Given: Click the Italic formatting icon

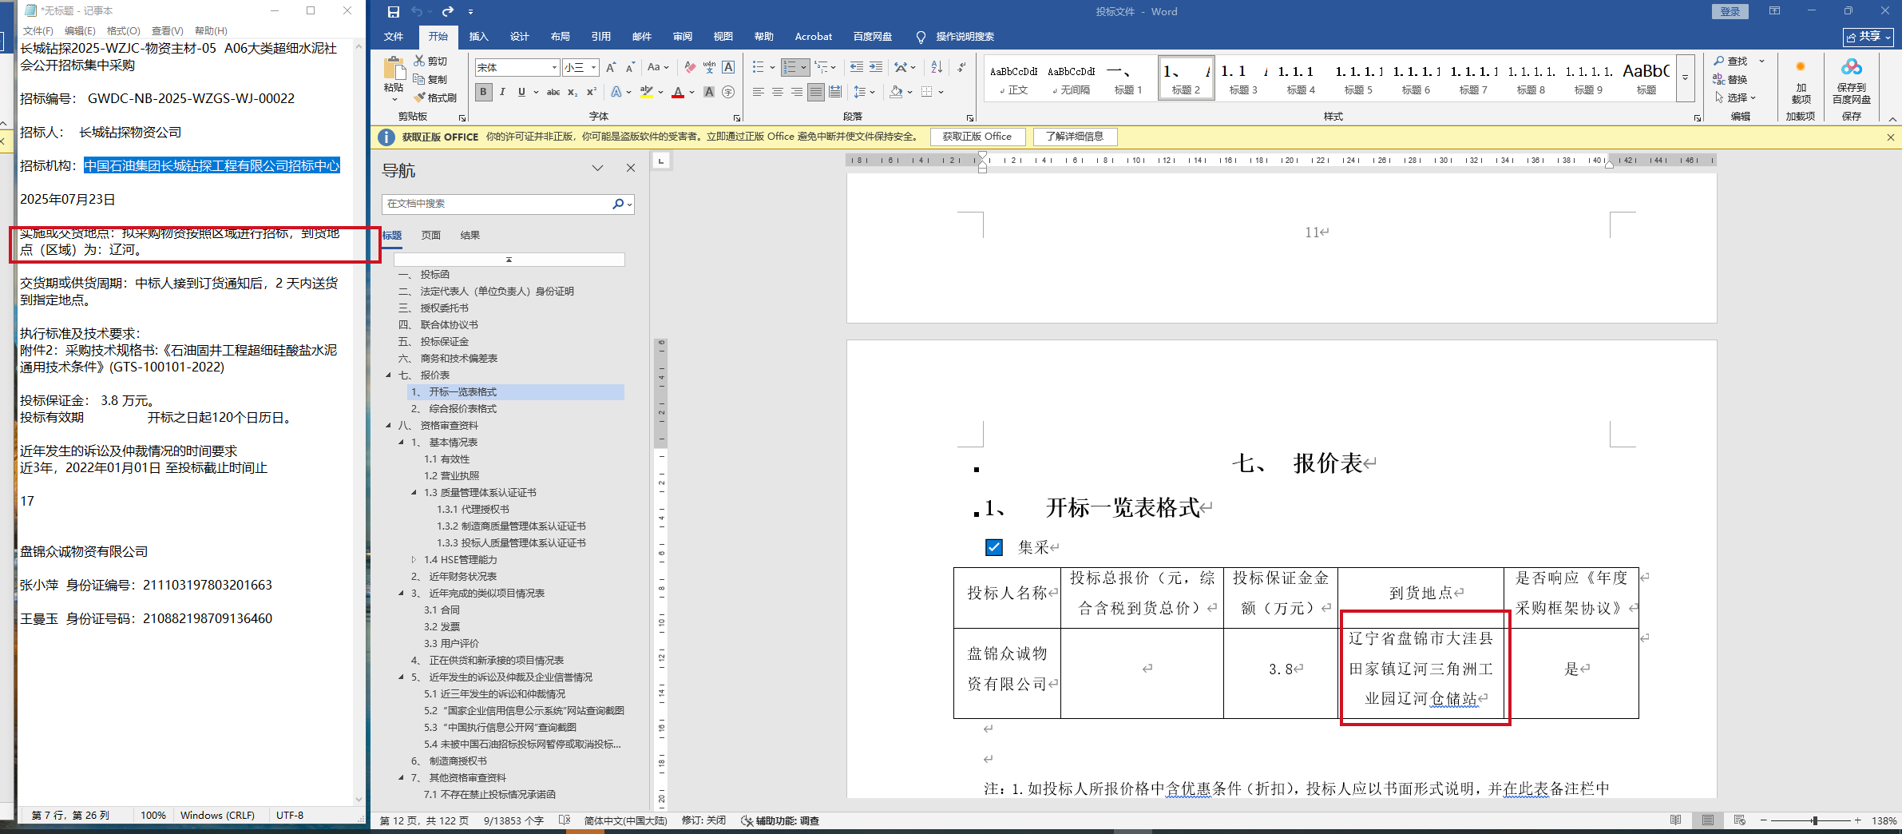Looking at the screenshot, I should (502, 92).
